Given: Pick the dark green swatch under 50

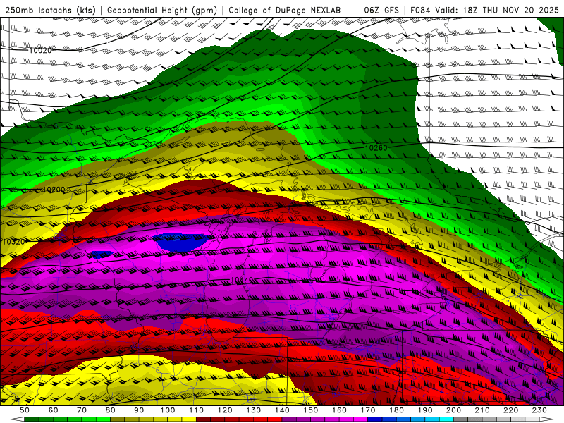Looking at the screenshot, I should click(x=32, y=419).
